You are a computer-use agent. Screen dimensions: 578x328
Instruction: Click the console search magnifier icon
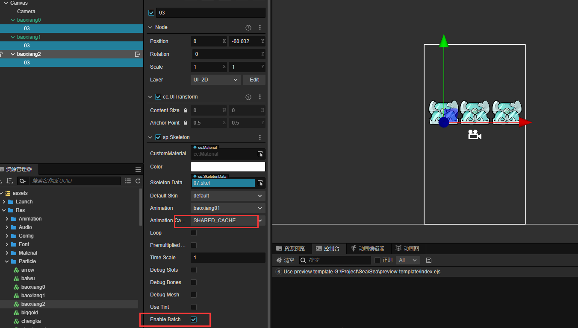(x=303, y=260)
